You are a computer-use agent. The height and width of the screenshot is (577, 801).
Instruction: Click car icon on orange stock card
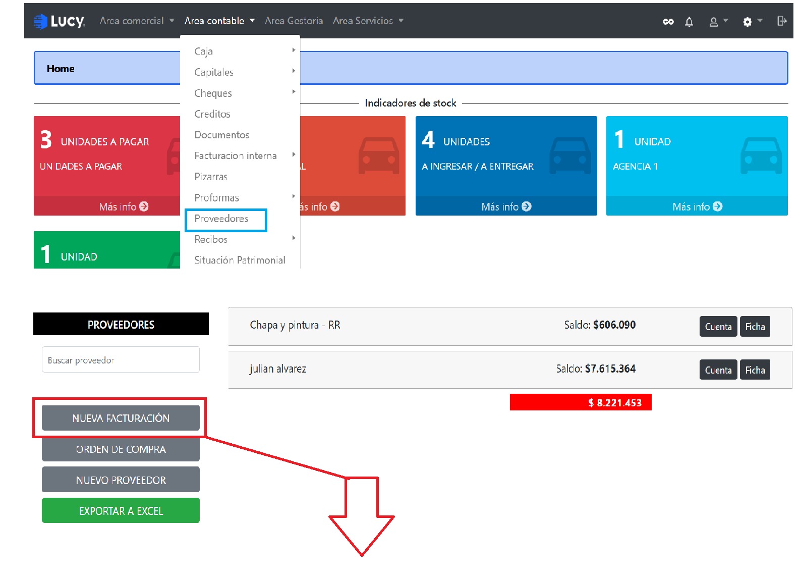[379, 155]
